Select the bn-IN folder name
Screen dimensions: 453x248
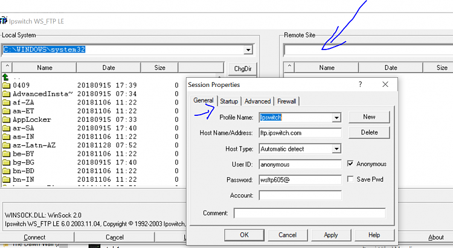(24, 180)
